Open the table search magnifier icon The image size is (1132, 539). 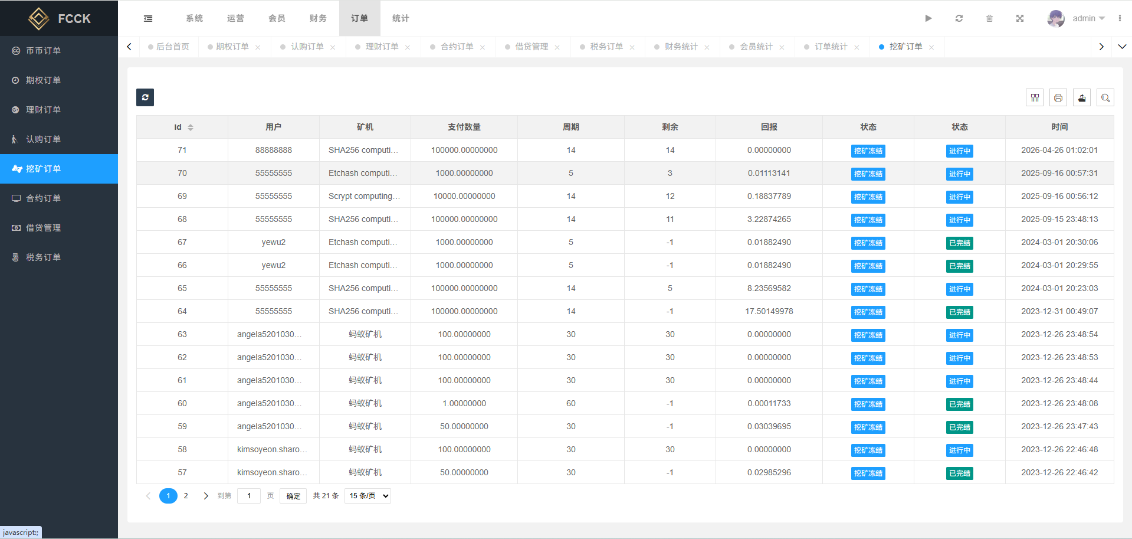coord(1105,98)
